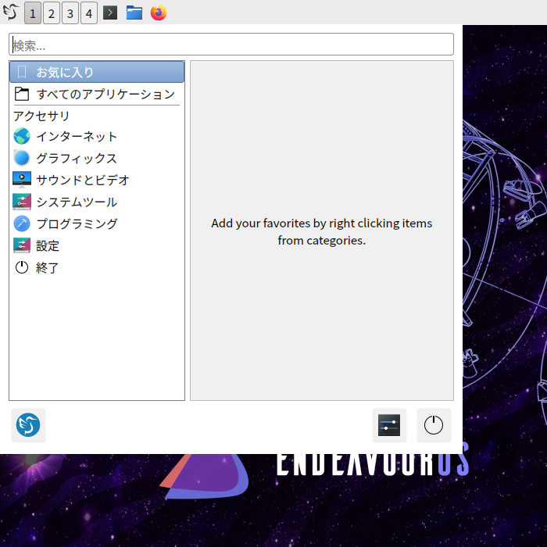Click the bookmark icon beside お気に入り
This screenshot has width=547, height=547.
(22, 72)
